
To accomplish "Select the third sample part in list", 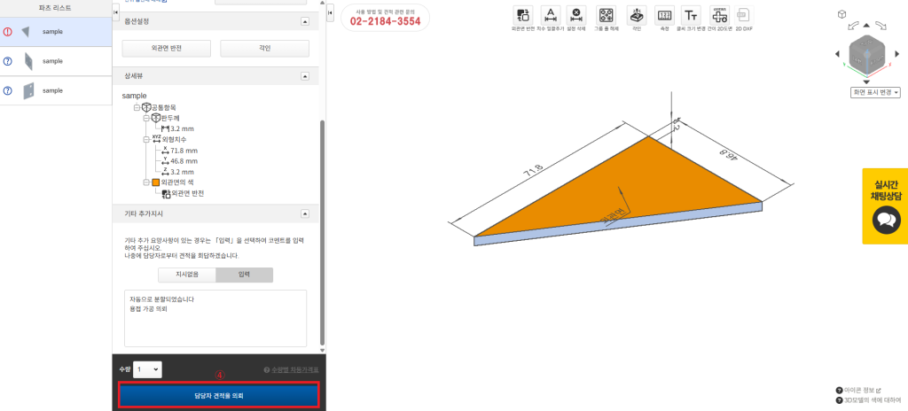I will coord(55,90).
